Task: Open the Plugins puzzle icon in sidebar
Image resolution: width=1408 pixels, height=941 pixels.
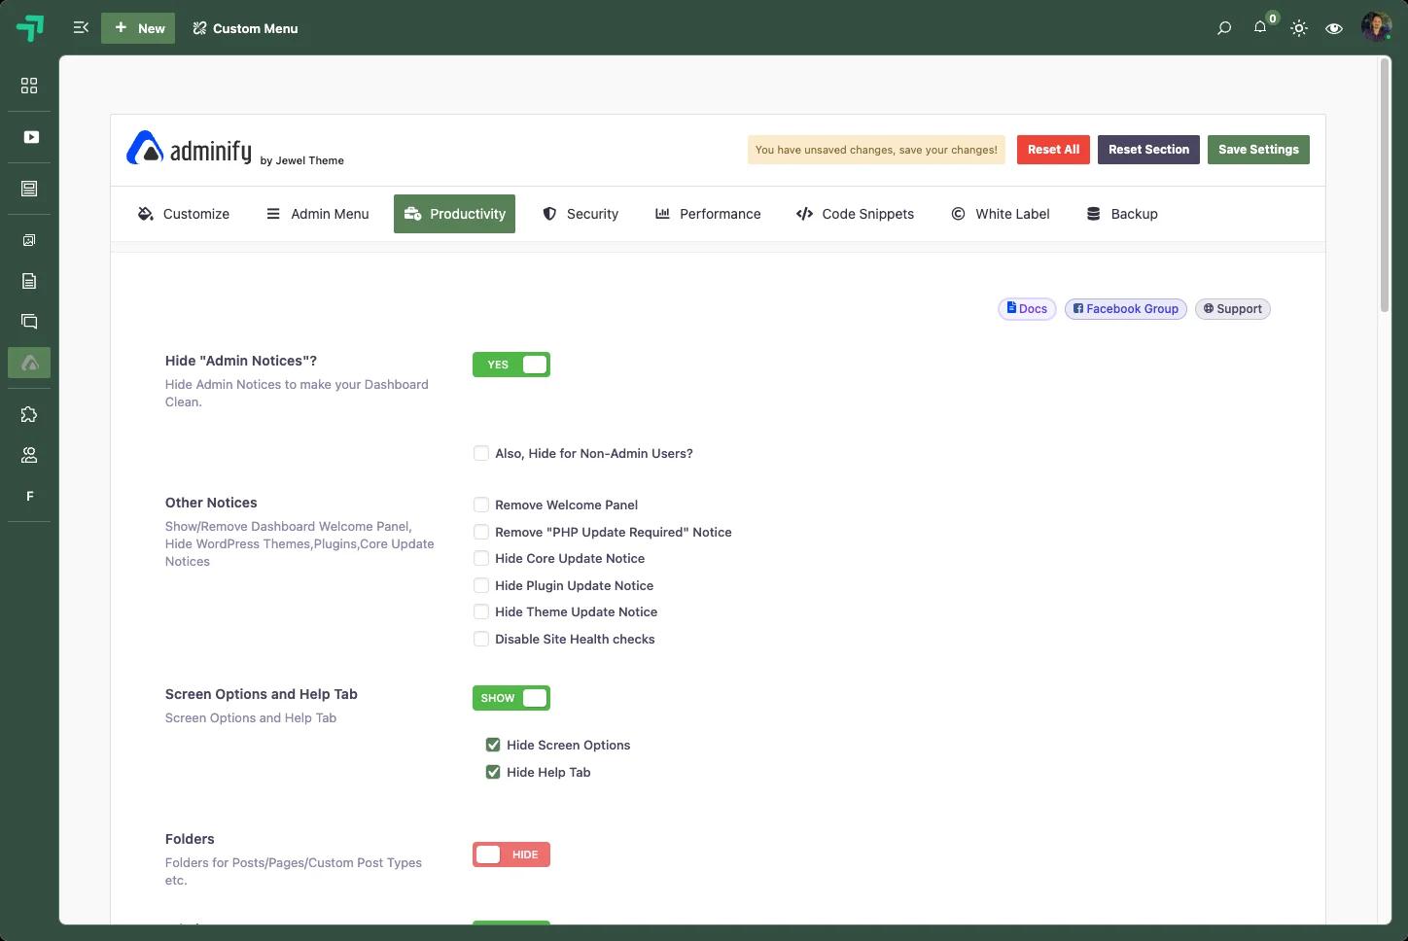Action: 29,414
